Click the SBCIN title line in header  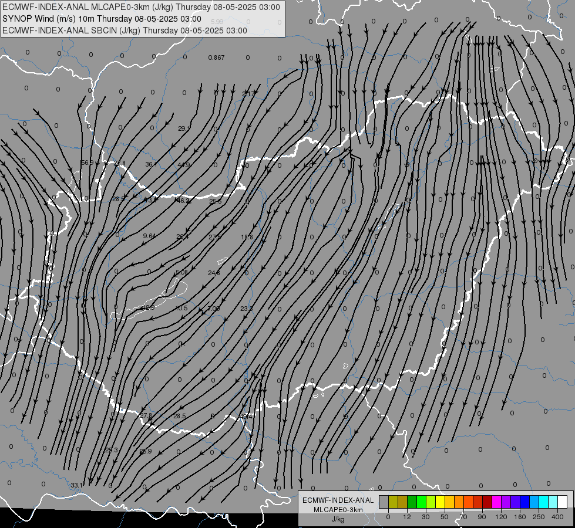tap(125, 31)
